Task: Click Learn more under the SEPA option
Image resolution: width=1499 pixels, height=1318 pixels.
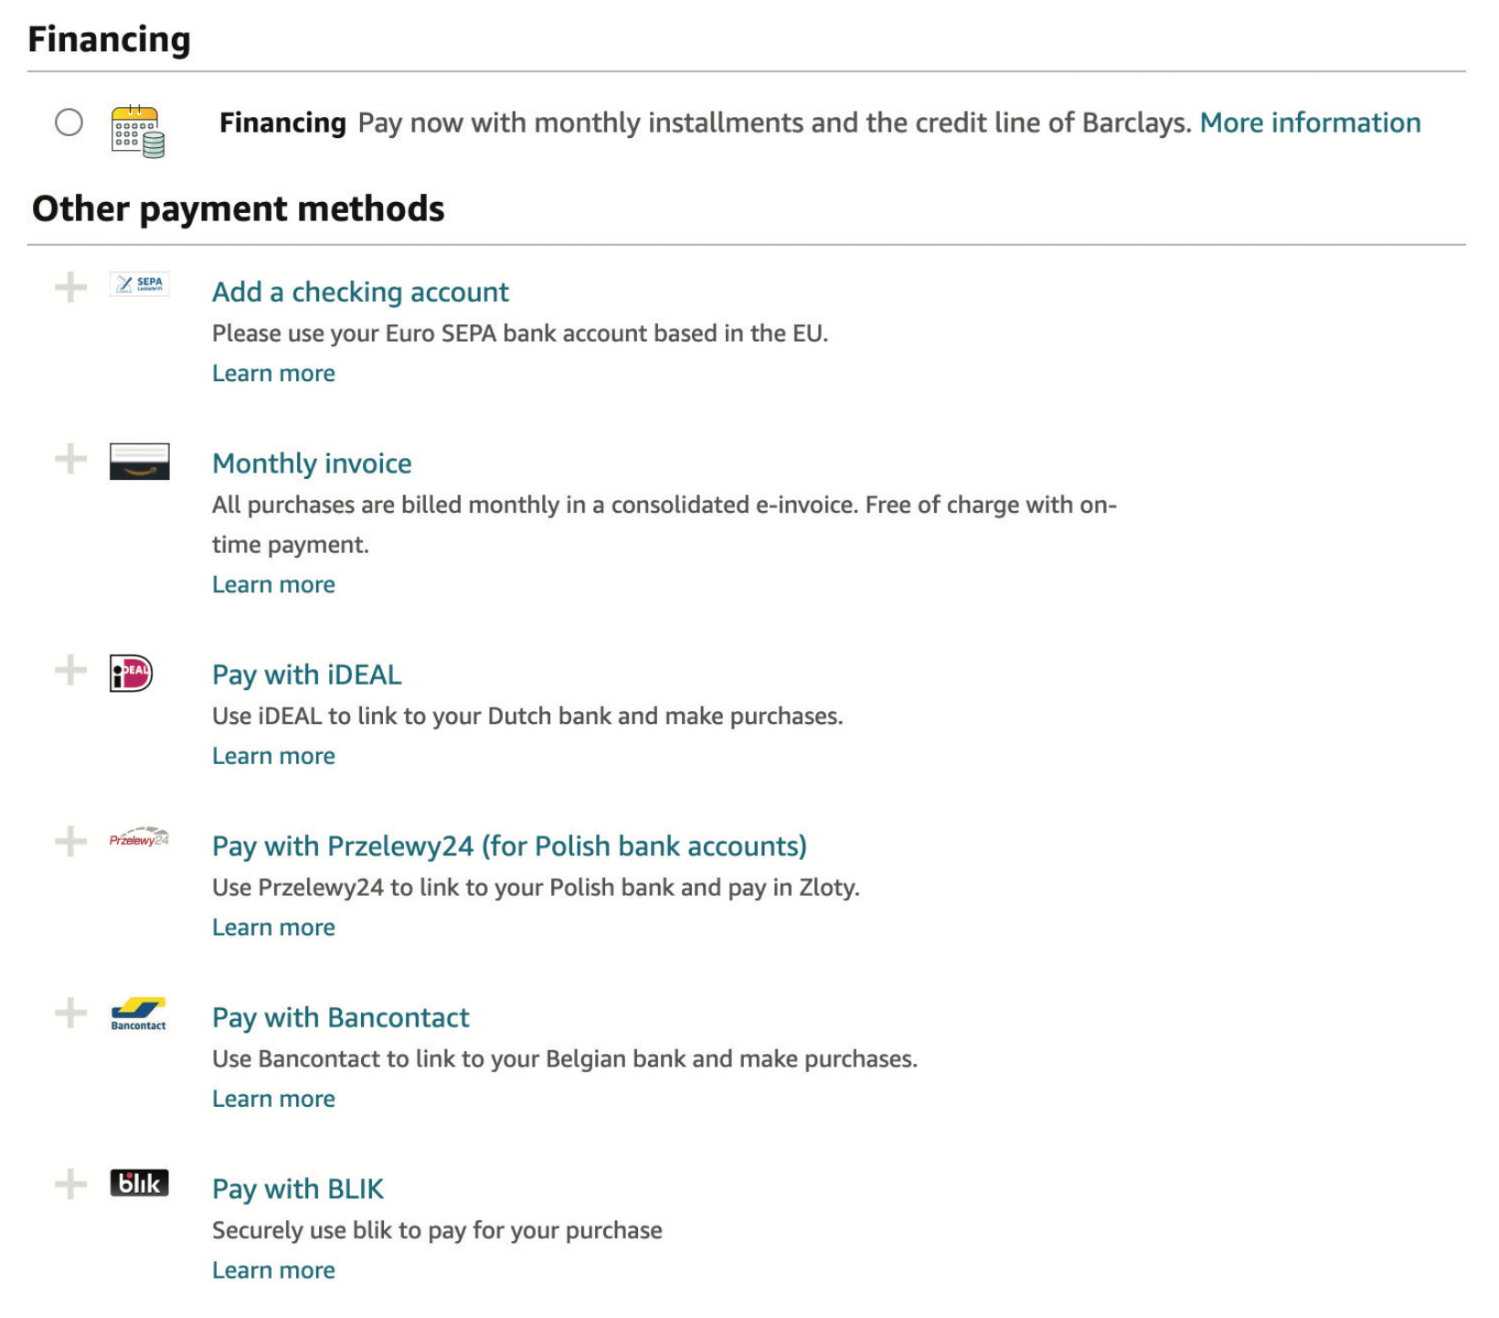Action: pyautogui.click(x=273, y=372)
